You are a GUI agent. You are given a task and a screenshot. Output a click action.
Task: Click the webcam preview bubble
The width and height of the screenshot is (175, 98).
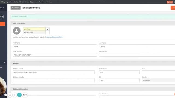(3, 87)
